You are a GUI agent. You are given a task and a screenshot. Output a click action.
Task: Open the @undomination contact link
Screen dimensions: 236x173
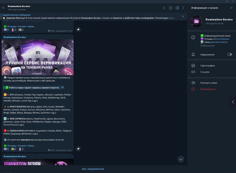[x=221, y=42]
